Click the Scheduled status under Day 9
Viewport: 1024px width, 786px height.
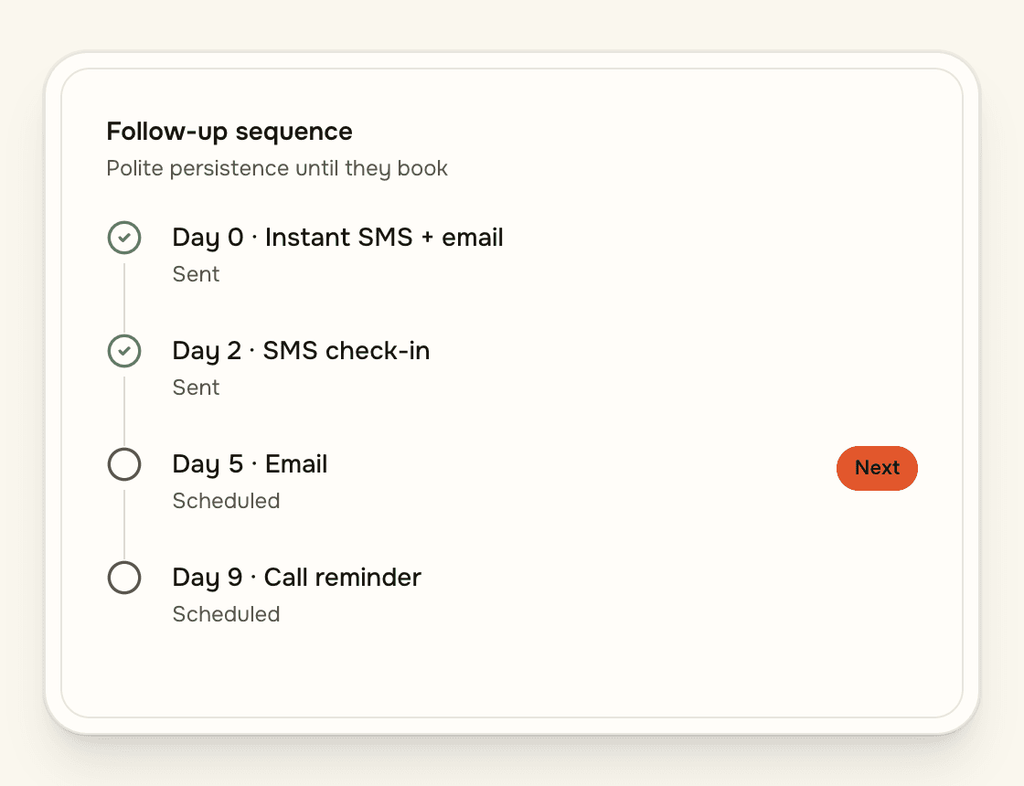[x=226, y=614]
